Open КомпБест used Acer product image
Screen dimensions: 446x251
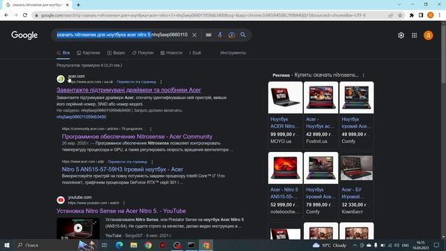[x=356, y=168]
